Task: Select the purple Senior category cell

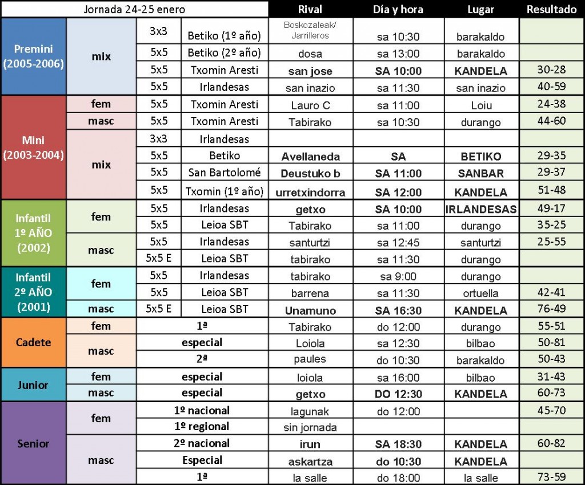Action: 34,443
